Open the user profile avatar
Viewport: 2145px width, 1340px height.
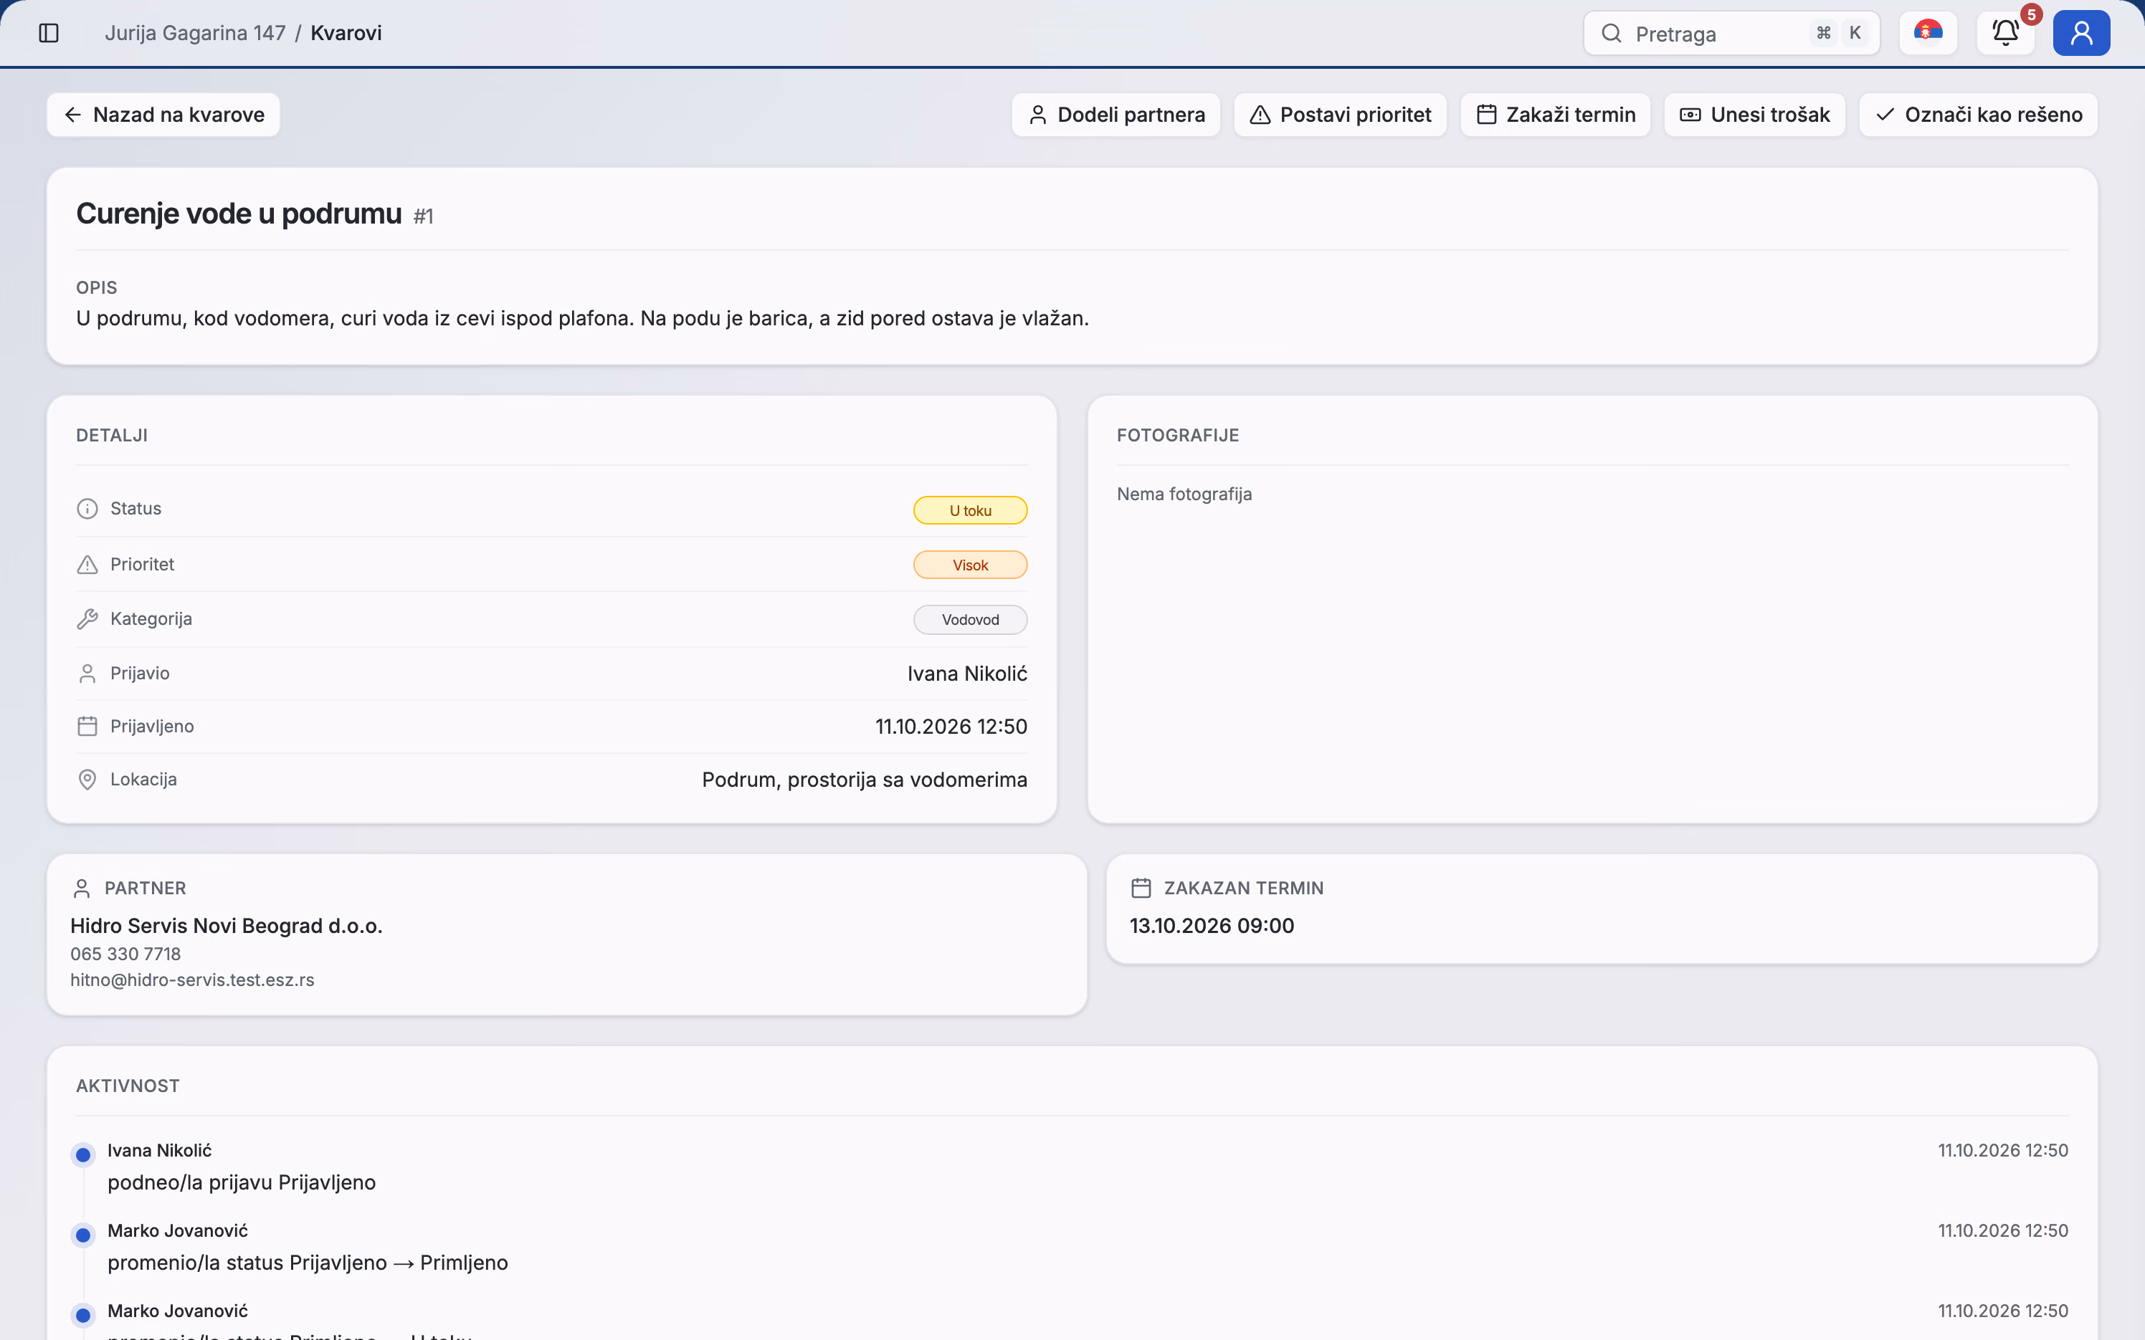point(2081,33)
